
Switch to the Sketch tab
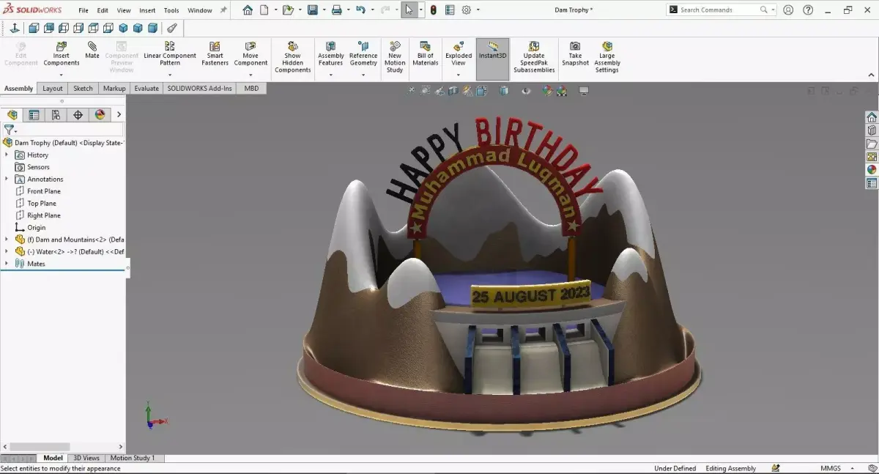83,89
